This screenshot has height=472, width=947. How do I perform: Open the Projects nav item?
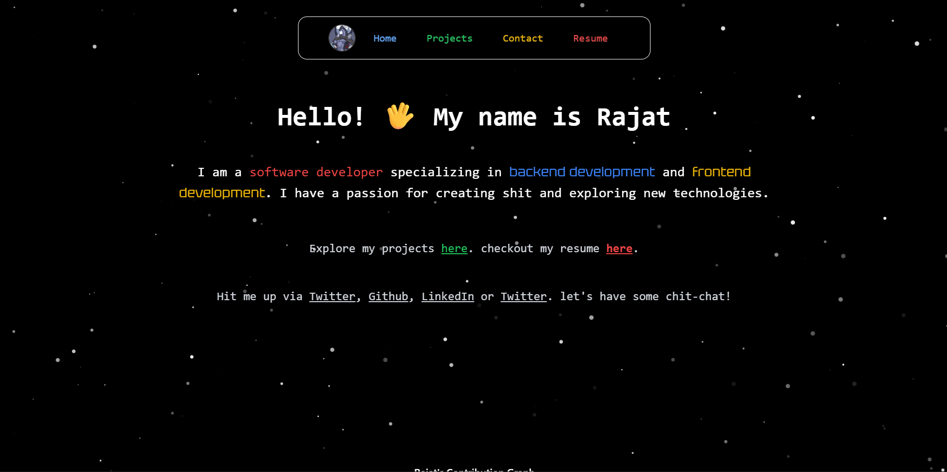(449, 38)
